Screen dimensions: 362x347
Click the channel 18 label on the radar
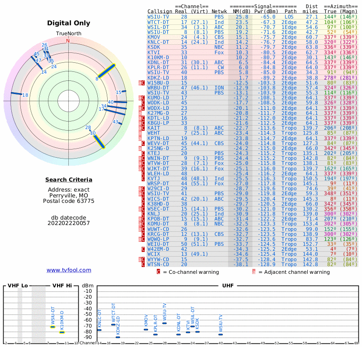coord(25,95)
